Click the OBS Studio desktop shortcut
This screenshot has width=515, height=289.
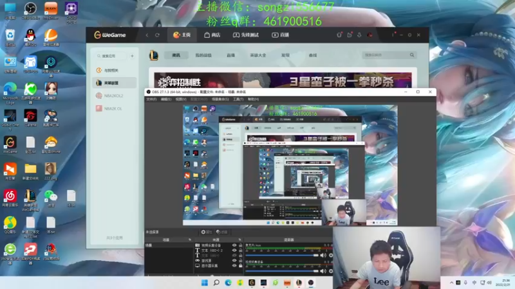30,10
